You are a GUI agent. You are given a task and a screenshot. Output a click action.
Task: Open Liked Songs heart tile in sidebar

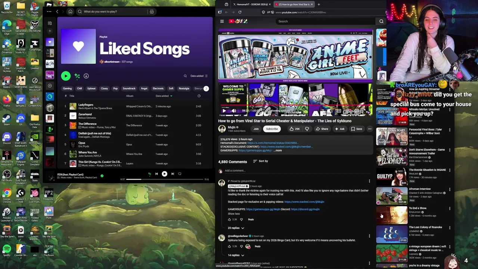(x=50, y=42)
